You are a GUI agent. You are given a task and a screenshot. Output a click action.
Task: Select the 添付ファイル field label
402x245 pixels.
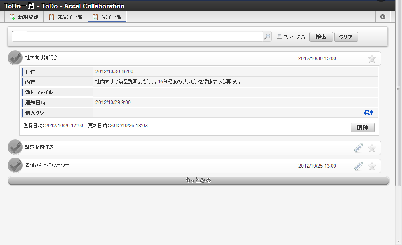pos(39,92)
